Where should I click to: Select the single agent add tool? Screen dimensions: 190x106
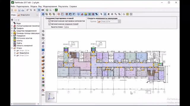(x=43, y=75)
